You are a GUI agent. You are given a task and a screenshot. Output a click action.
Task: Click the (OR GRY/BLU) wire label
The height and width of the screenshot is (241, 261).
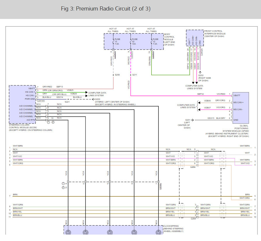(59, 94)
